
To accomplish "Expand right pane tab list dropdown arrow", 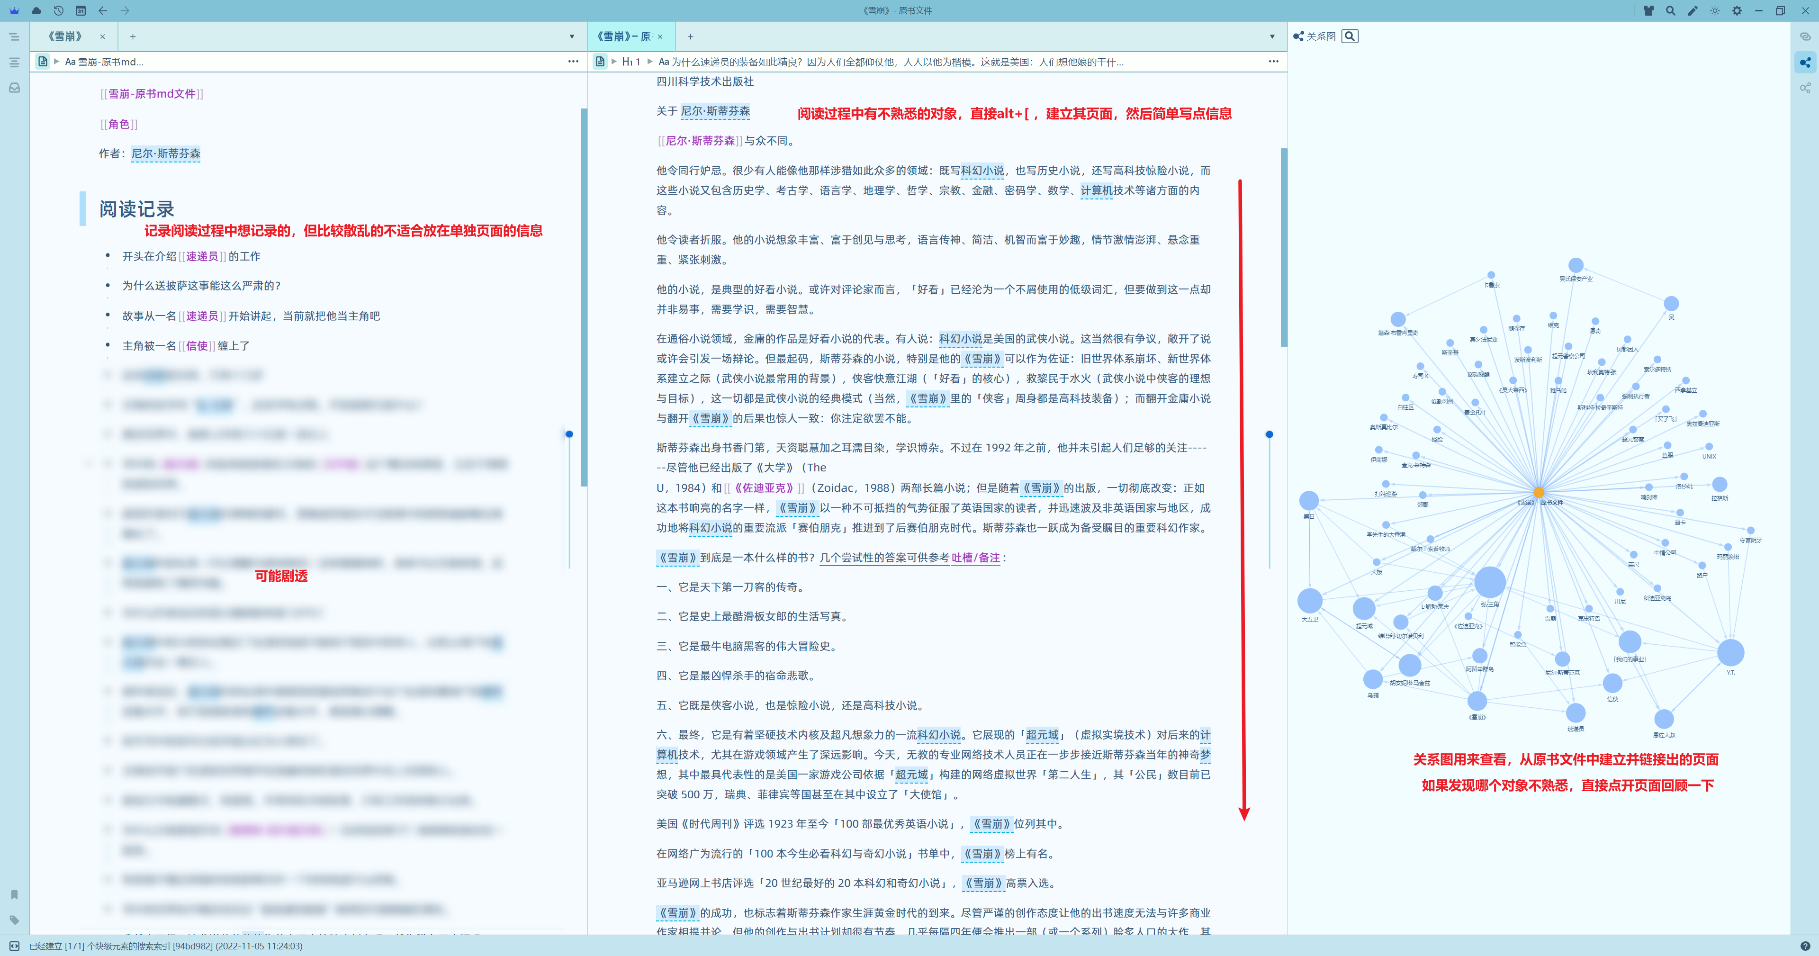I will [x=1272, y=37].
